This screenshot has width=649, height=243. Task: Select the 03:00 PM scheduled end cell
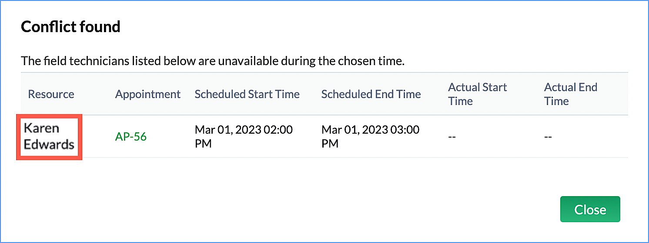pos(370,136)
